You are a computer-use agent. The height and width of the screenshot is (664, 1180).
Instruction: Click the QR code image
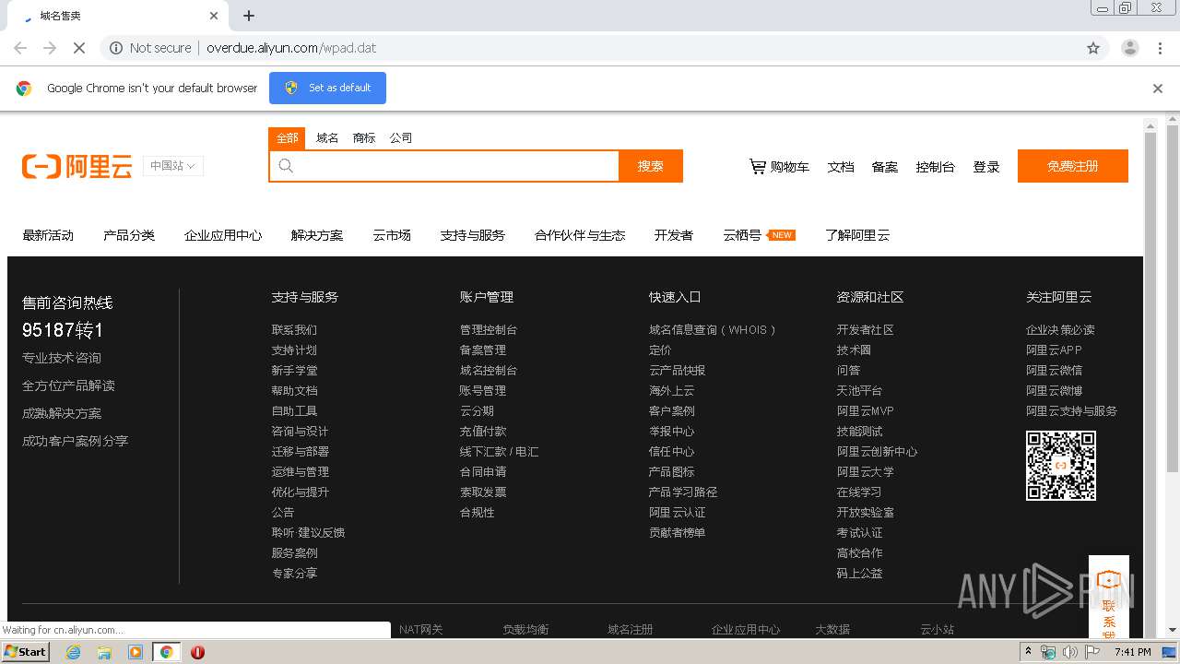[1061, 466]
